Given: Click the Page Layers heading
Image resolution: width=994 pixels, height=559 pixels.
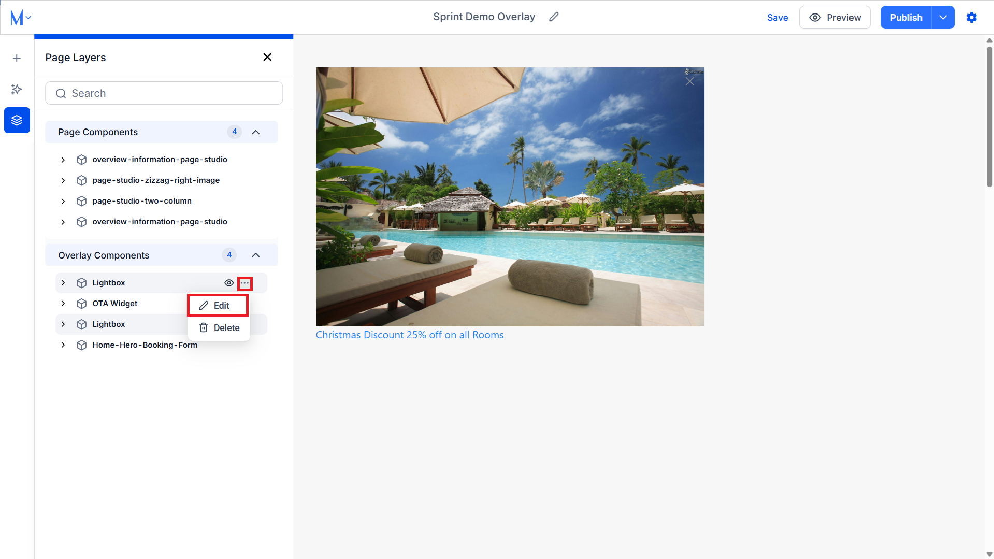Looking at the screenshot, I should click(x=76, y=58).
